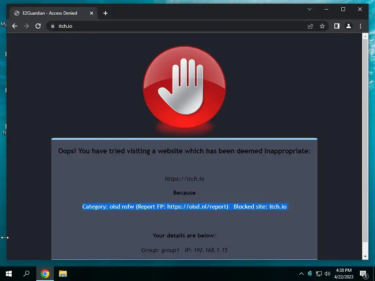375x281 pixels.
Task: Open the Windows Start menu
Action: (x=9, y=274)
